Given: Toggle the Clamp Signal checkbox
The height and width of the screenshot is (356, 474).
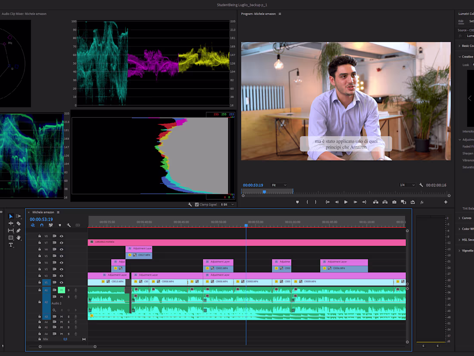Looking at the screenshot, I should point(196,205).
